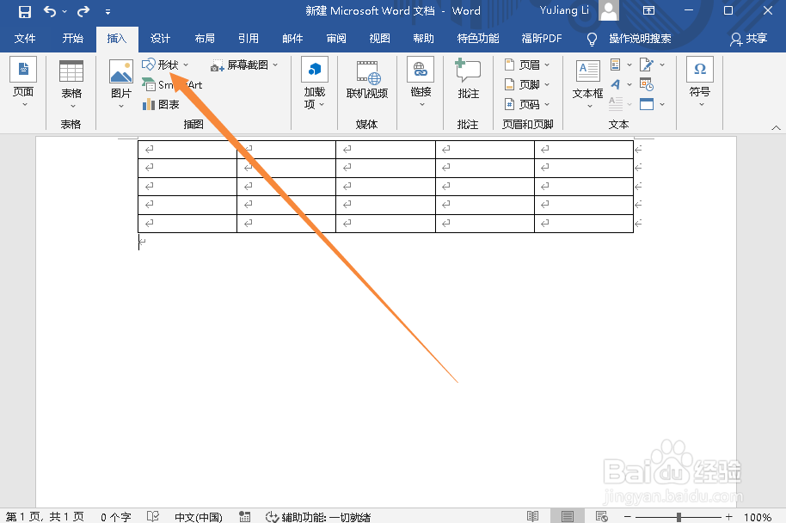Open the 表格 insert table menu
The height and width of the screenshot is (523, 786).
tap(71, 84)
